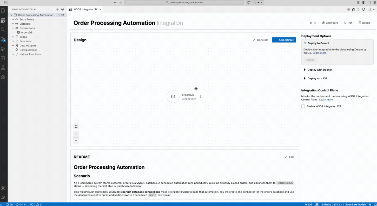This screenshot has width=377, height=206.
Task: Click the bug icon in the editor title toolbar
Action: tap(363, 9)
